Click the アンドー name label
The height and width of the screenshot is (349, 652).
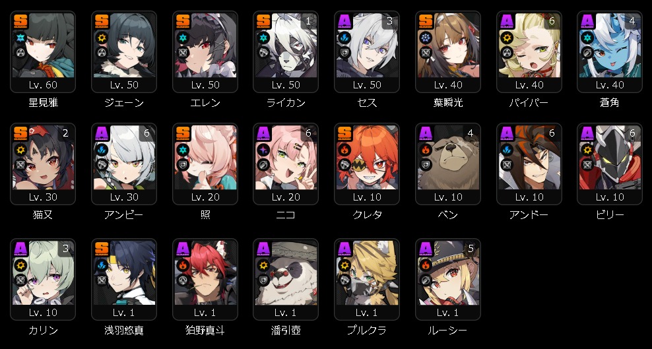point(529,215)
